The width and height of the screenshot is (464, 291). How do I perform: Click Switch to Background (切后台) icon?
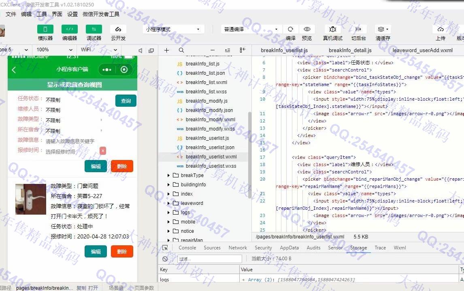(x=358, y=29)
